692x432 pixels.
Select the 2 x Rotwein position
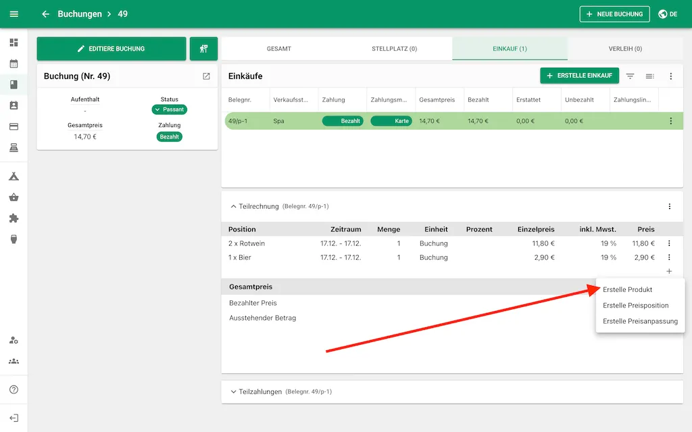(x=246, y=243)
